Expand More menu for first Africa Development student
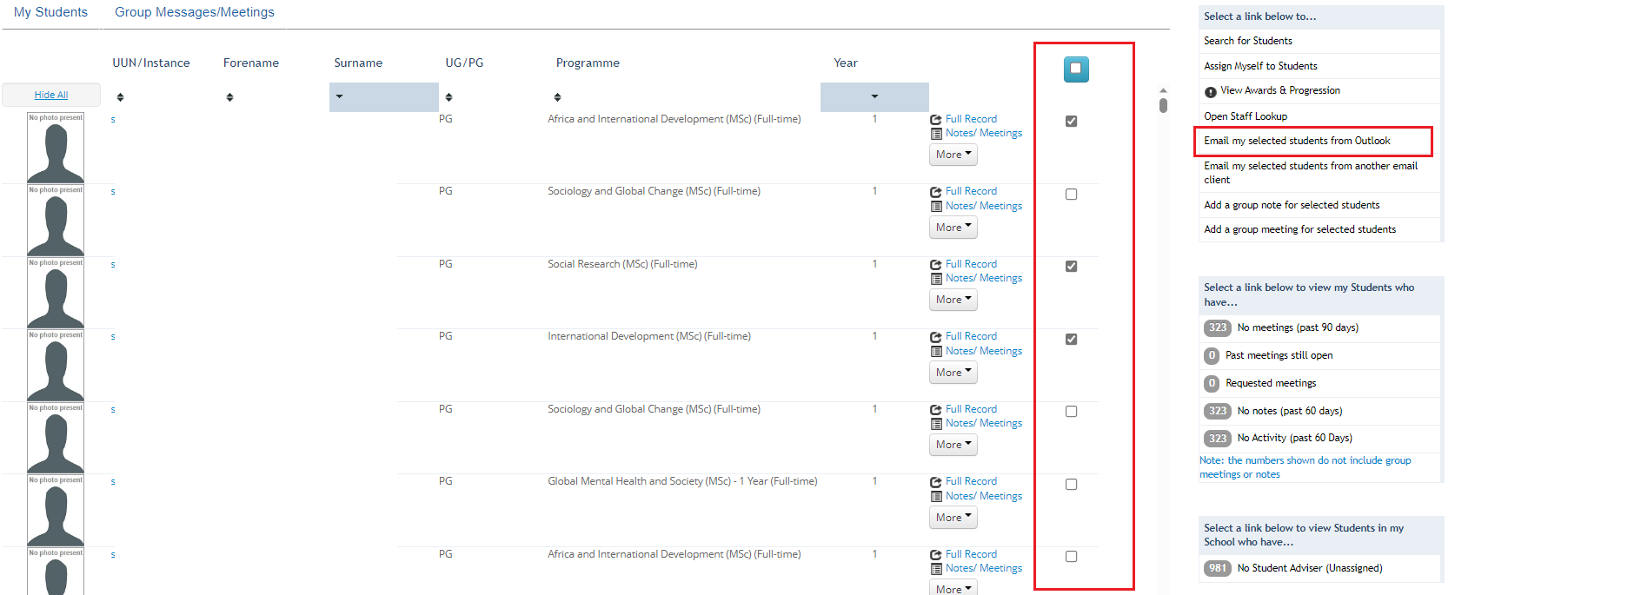This screenshot has width=1641, height=595. [x=953, y=155]
